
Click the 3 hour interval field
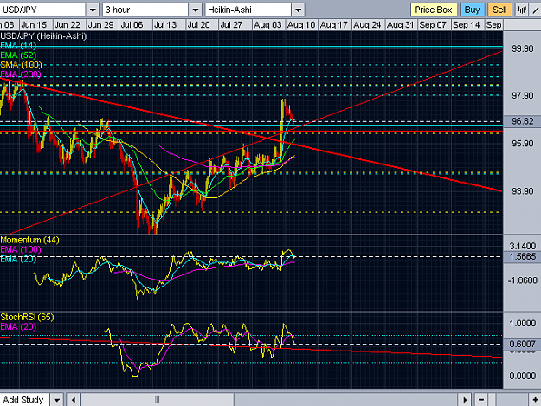point(145,10)
